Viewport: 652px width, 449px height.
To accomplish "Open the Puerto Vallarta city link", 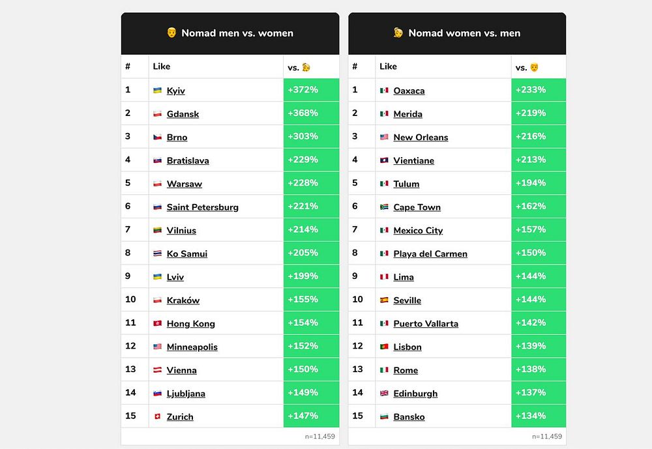I will 426,323.
